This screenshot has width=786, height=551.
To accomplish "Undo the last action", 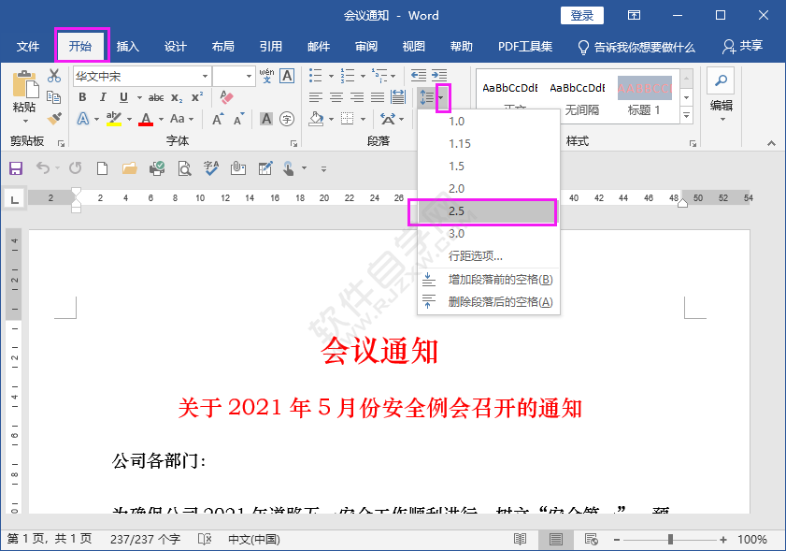I will point(43,168).
